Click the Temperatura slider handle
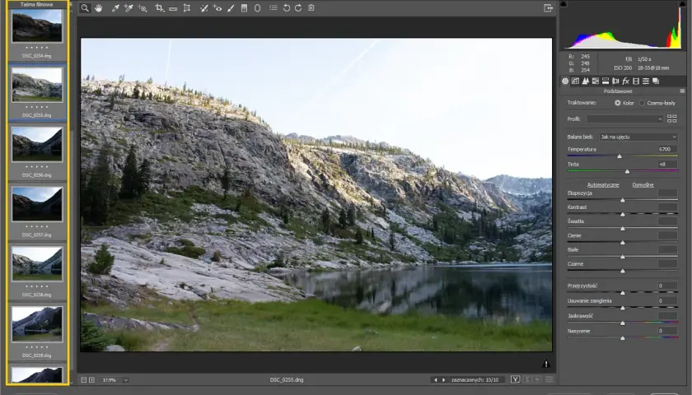 click(620, 156)
